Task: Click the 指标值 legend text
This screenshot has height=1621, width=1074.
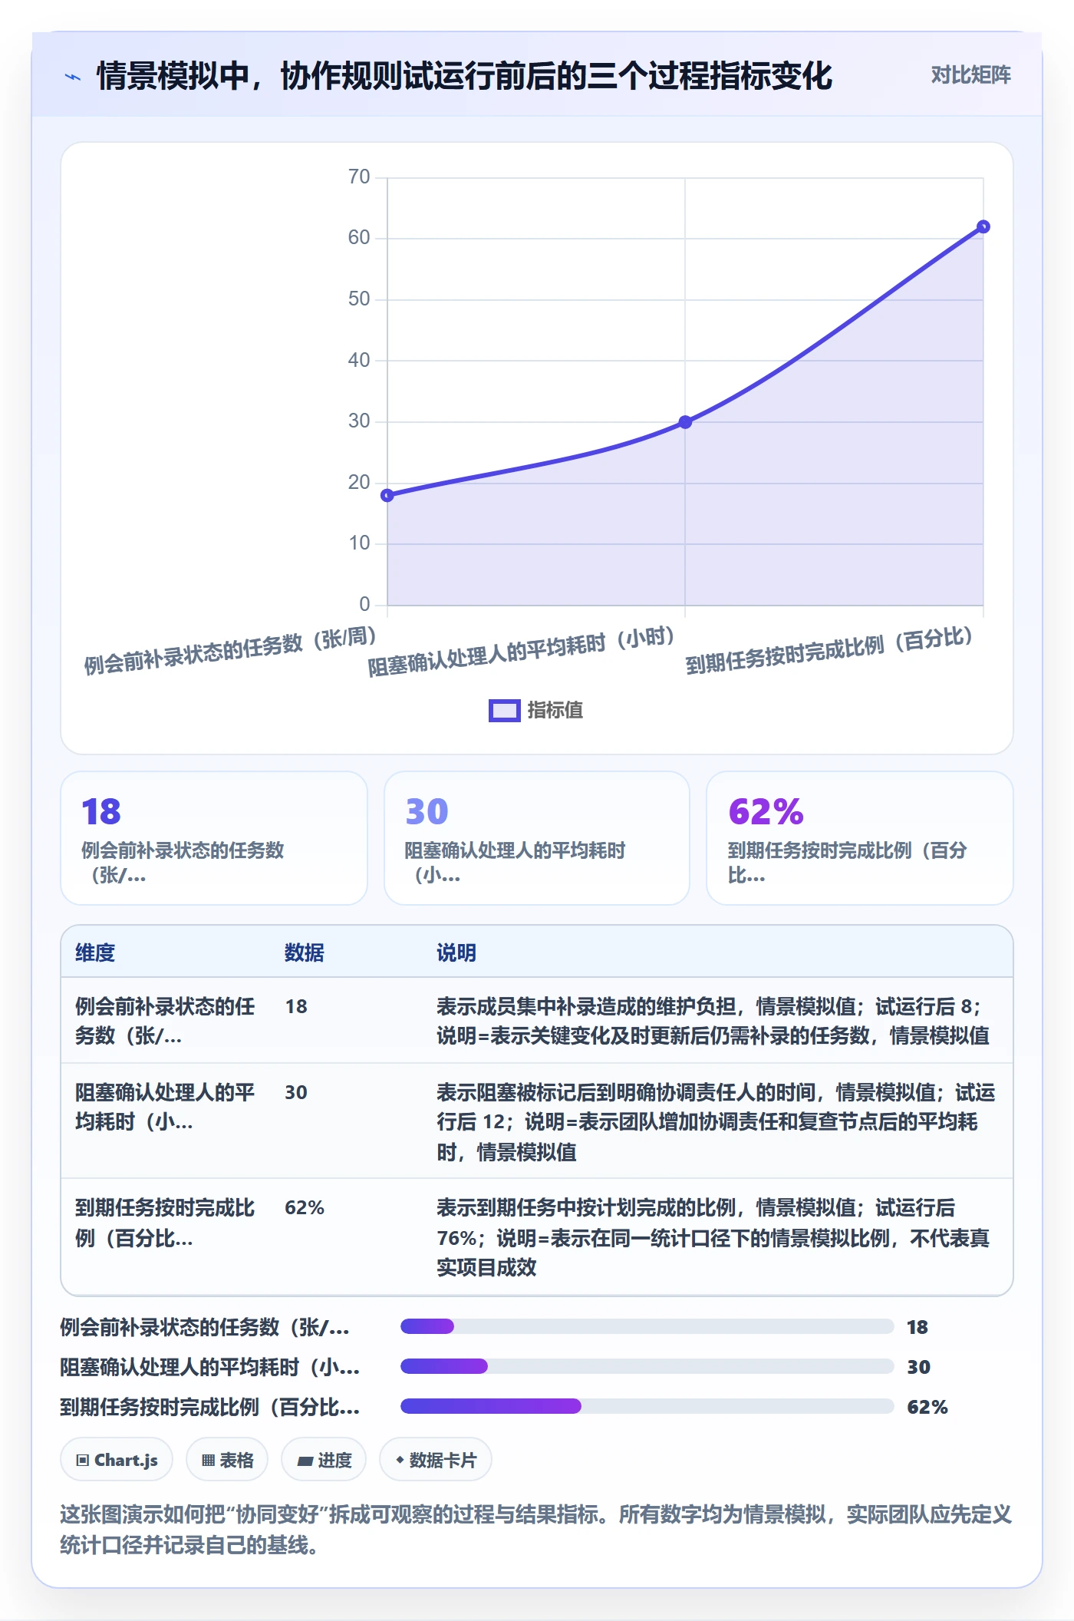Action: point(555,711)
